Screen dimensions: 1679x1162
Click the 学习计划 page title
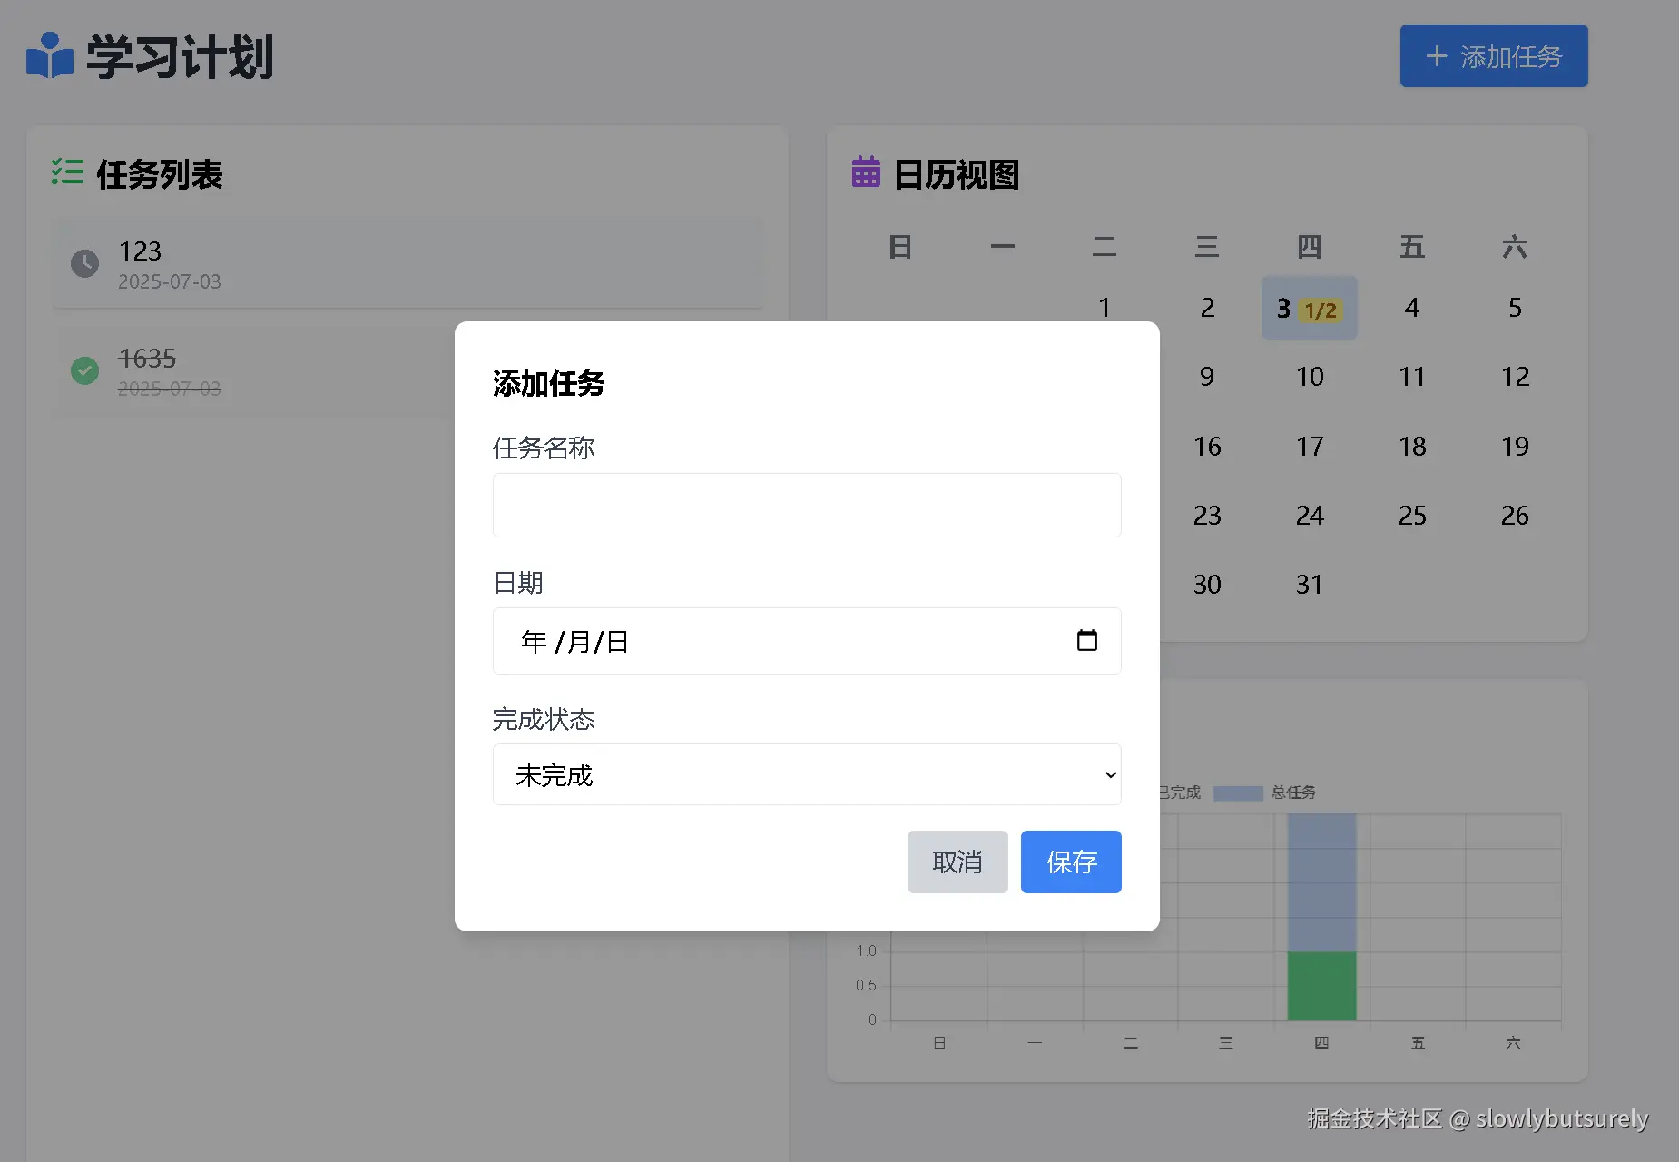(180, 57)
